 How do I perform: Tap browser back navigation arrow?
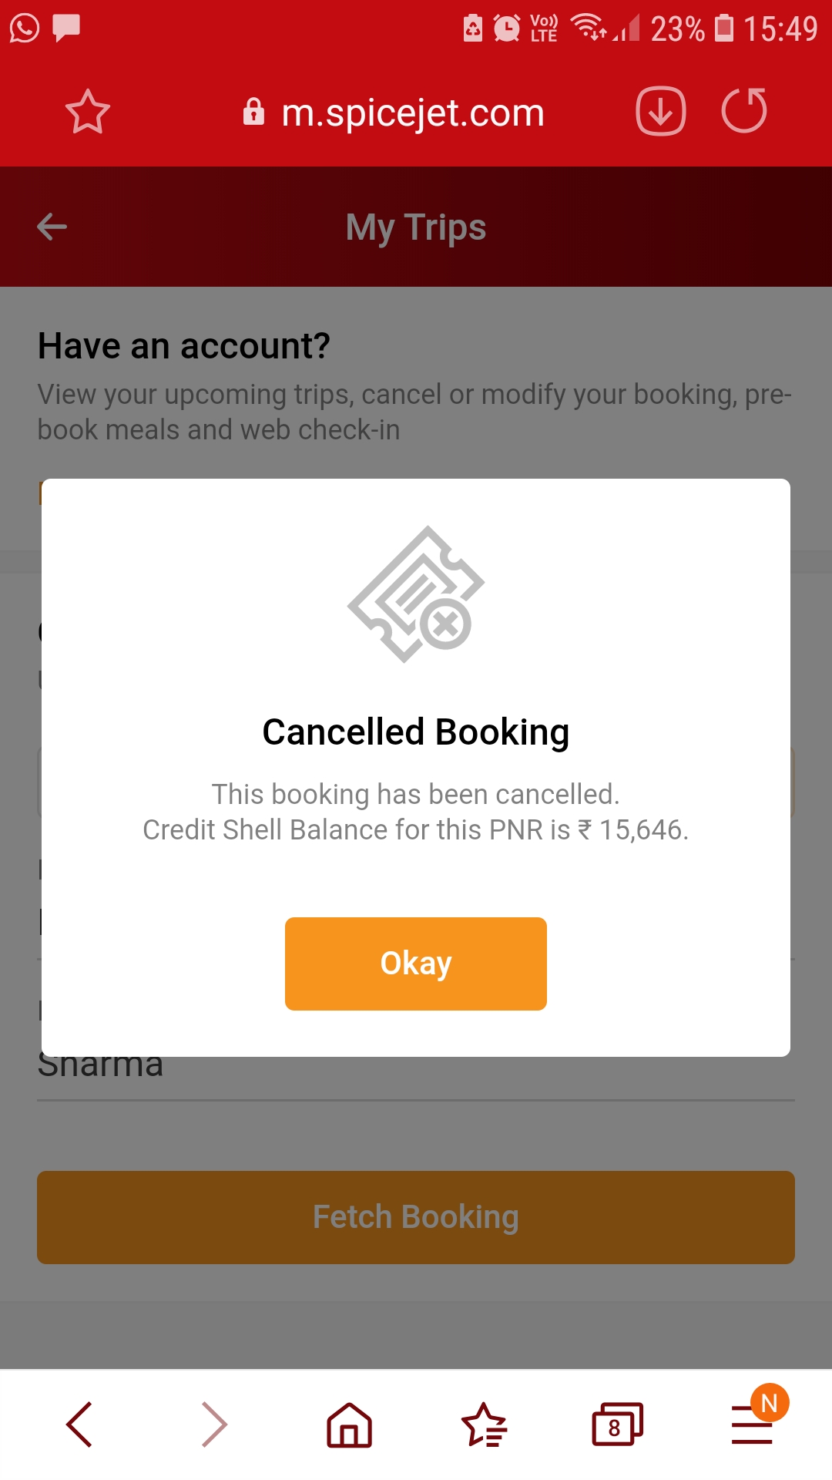click(79, 1424)
